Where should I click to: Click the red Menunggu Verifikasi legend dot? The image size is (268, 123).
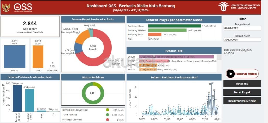107,120
